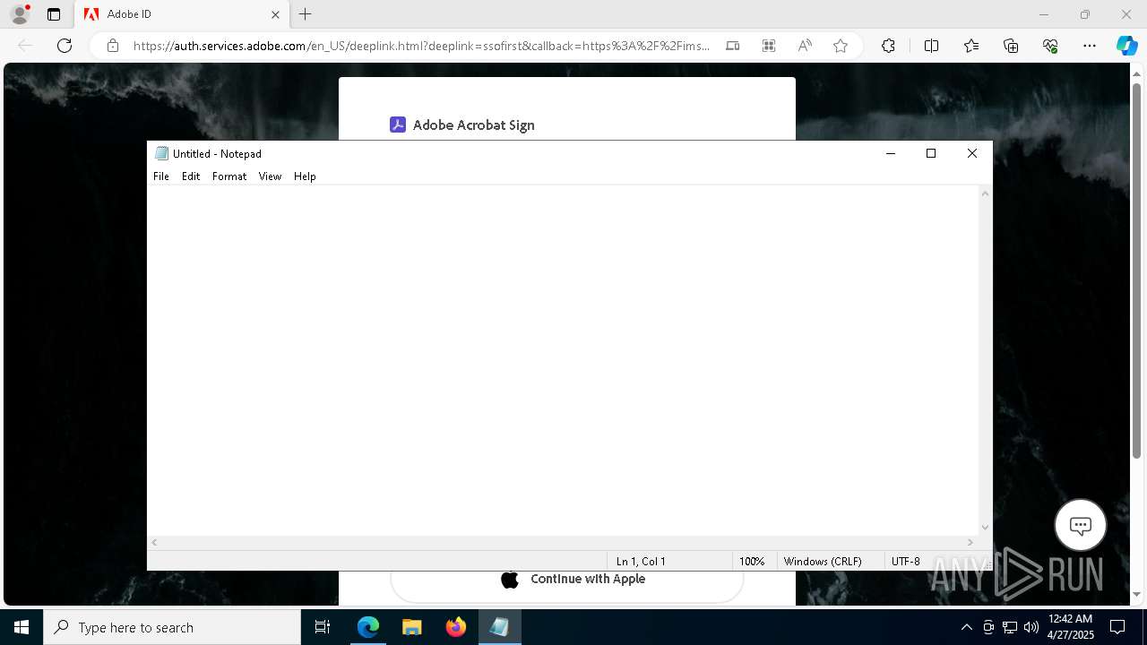Open the chat support bubble
This screenshot has width=1147, height=645.
[x=1081, y=525]
